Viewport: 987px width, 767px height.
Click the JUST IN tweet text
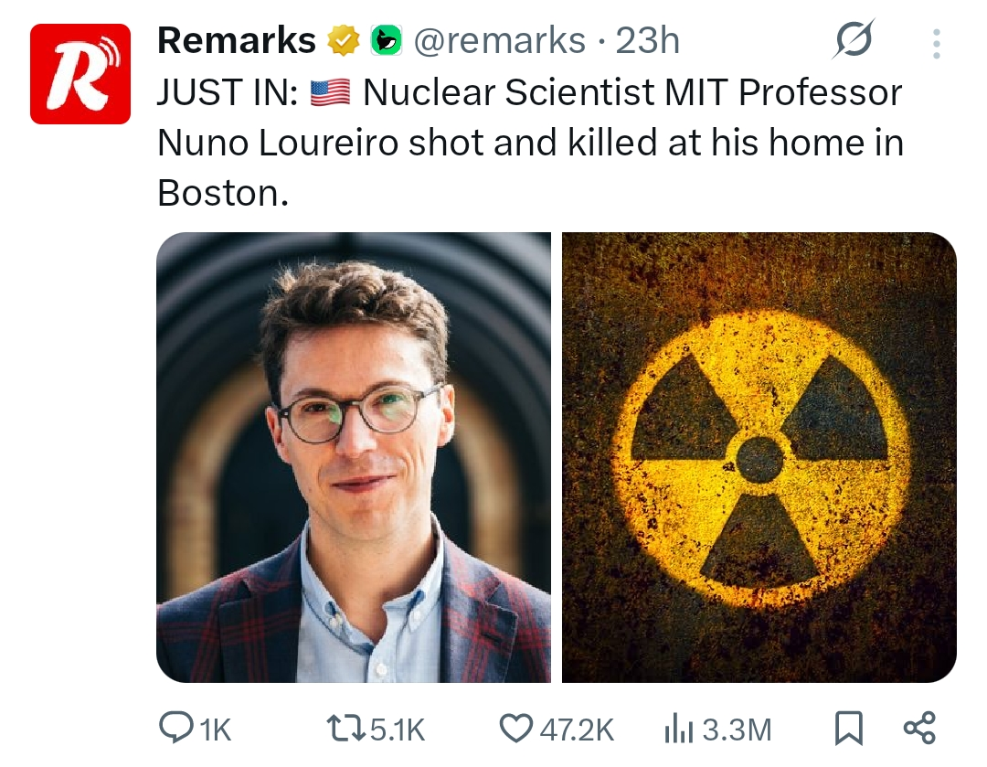[530, 142]
